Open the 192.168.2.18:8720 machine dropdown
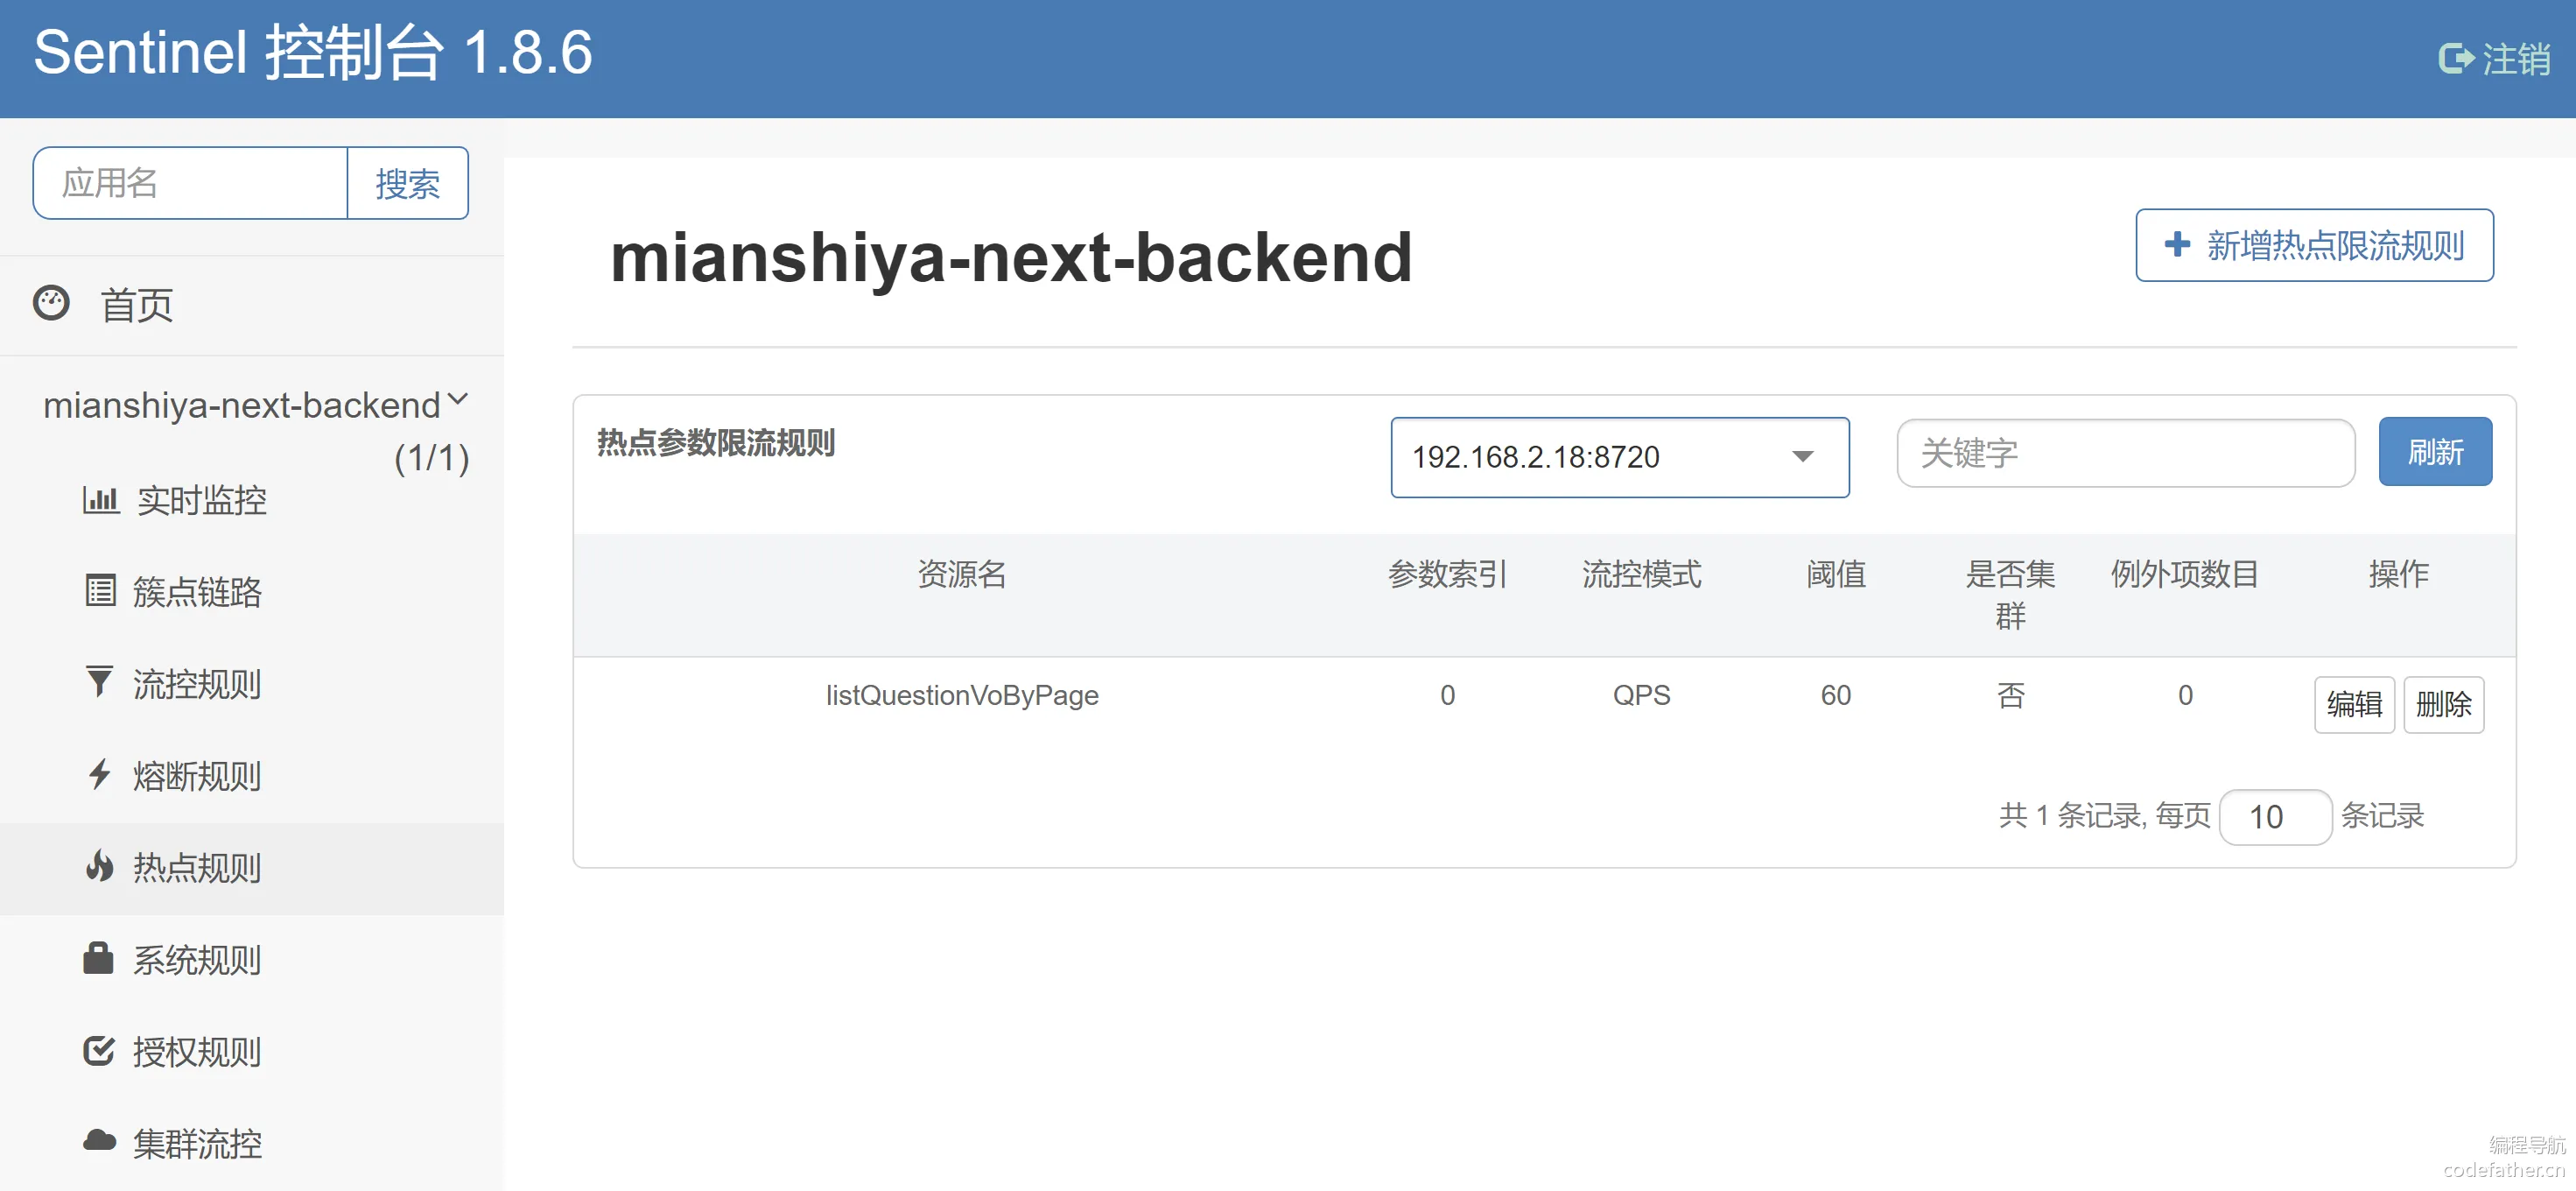The image size is (2576, 1191). [x=1619, y=457]
